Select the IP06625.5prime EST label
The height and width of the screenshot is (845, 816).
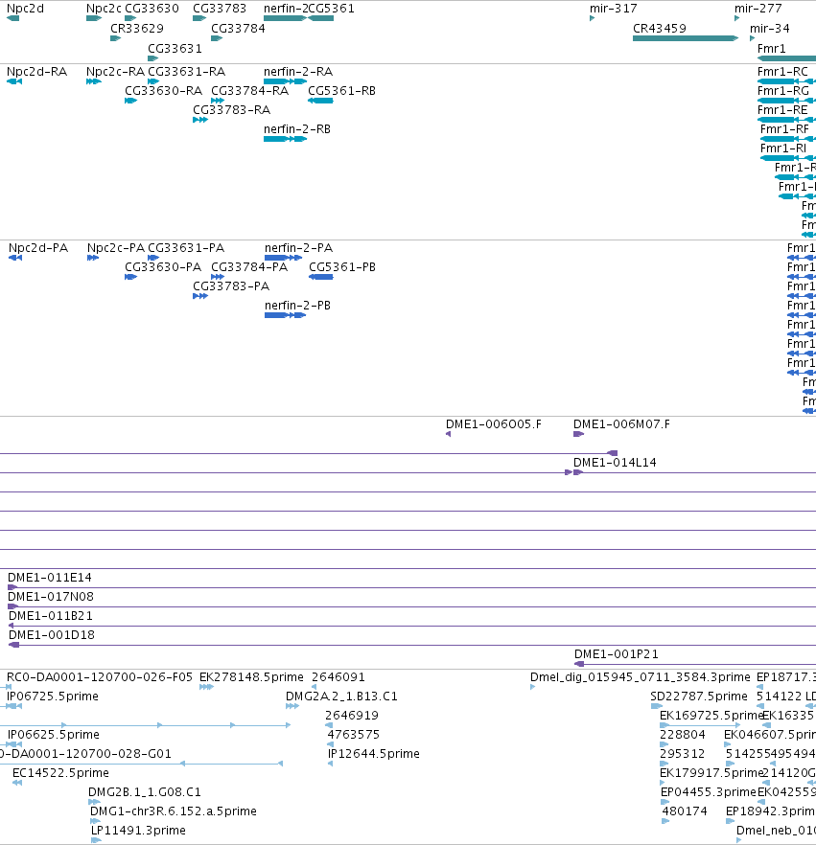tap(54, 735)
